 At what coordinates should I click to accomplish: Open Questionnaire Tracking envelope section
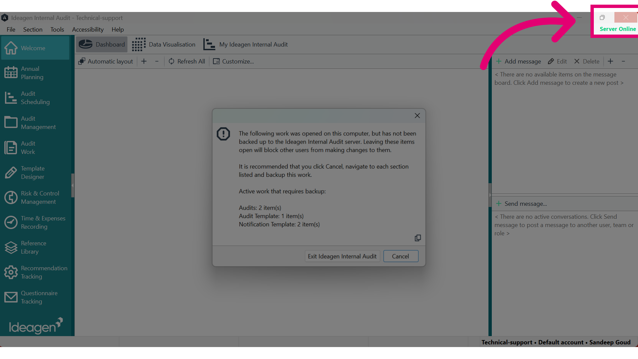35,297
